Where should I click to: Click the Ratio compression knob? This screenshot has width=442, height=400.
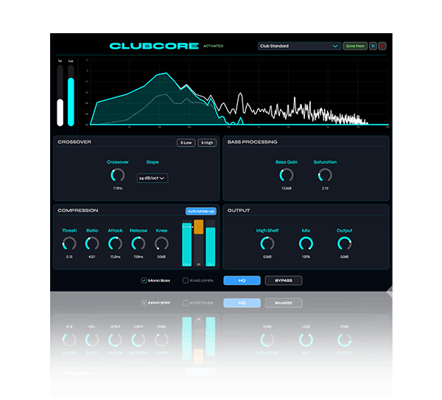coord(92,244)
